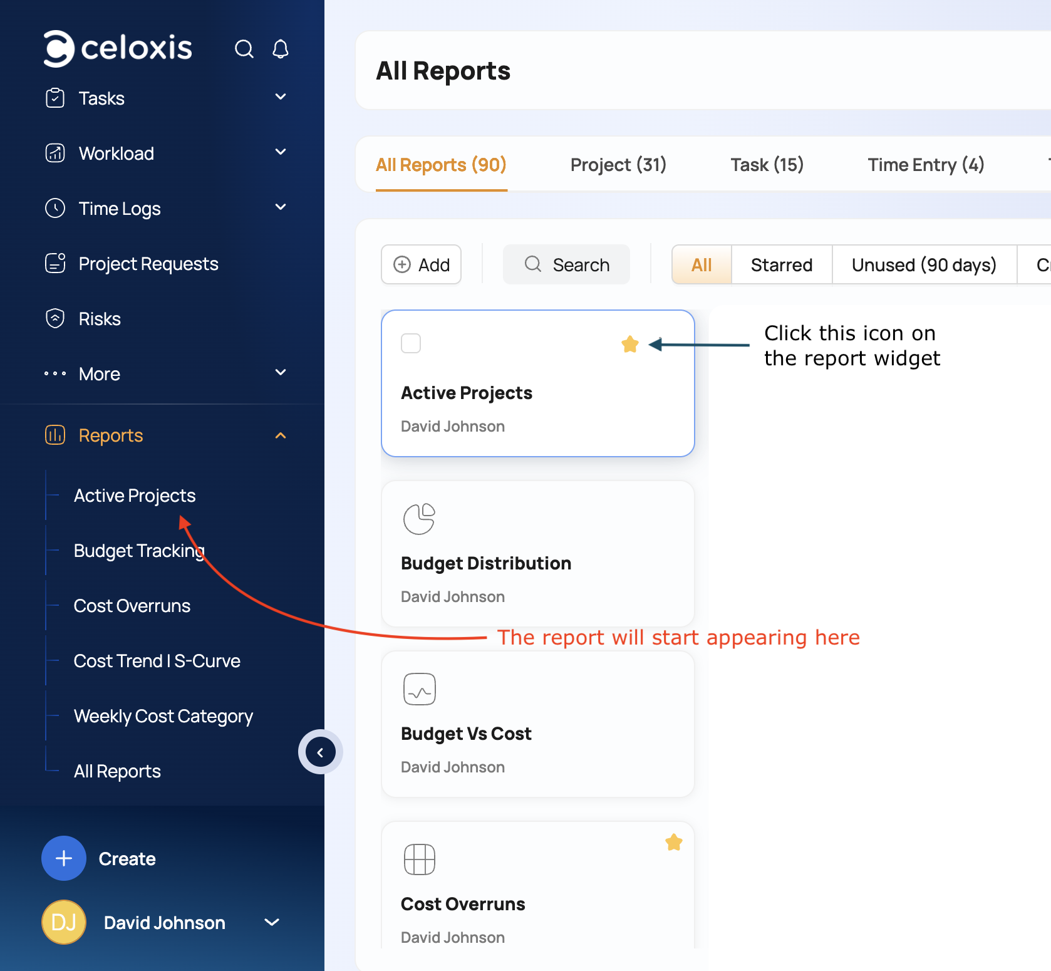Click the blue Create plus icon

pos(64,858)
